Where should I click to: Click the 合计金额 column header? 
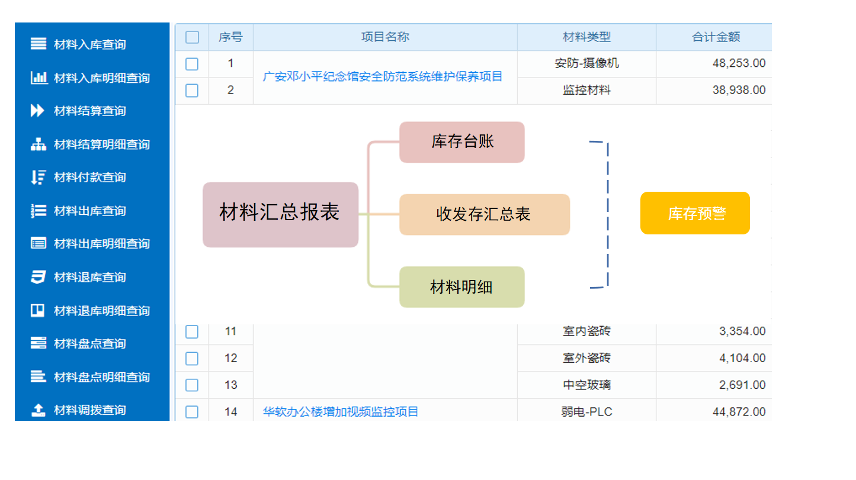click(716, 37)
